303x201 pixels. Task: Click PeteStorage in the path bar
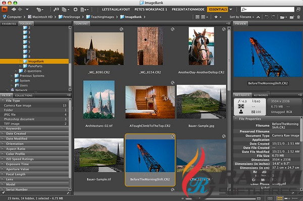[69, 17]
